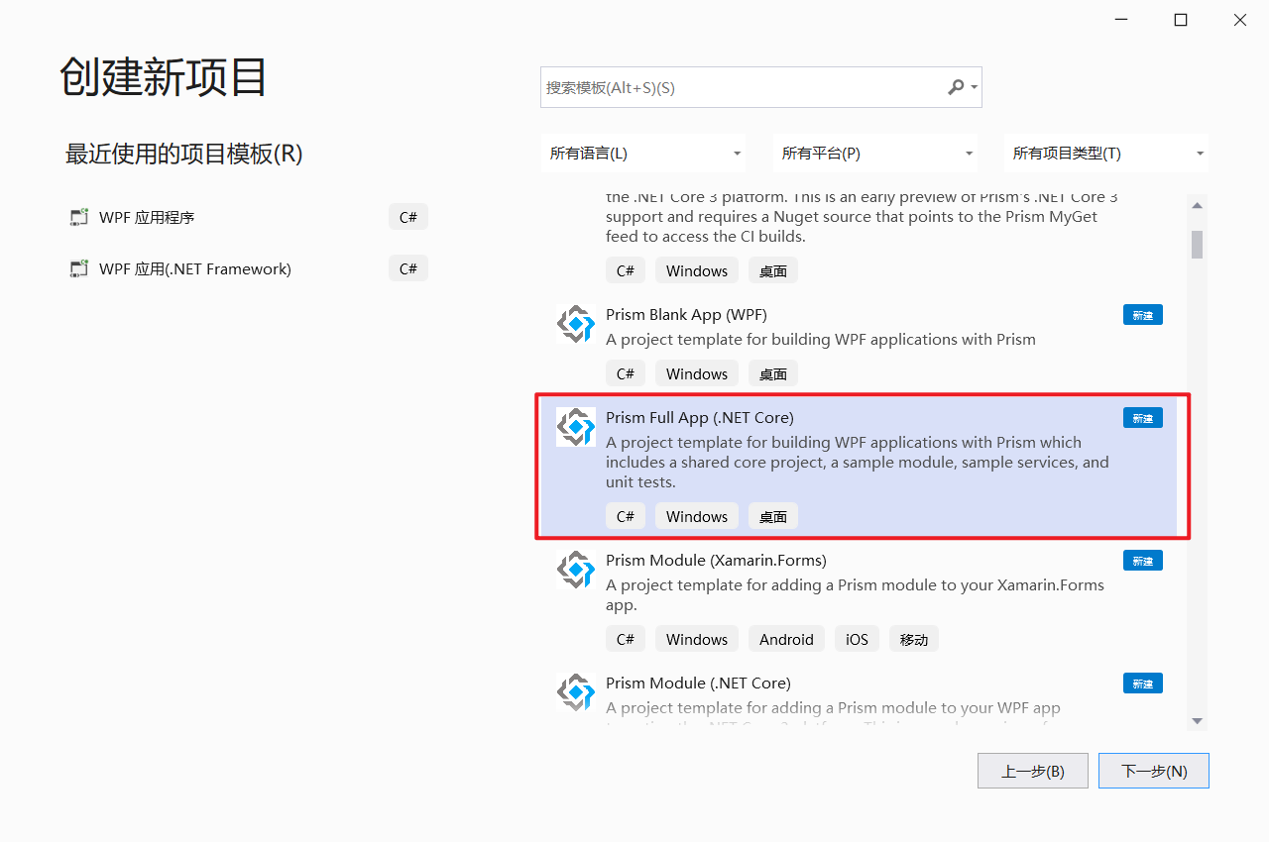This screenshot has height=842, width=1269.
Task: Click the WPF 应用(.NET Framework) recent template icon
Action: click(x=79, y=268)
